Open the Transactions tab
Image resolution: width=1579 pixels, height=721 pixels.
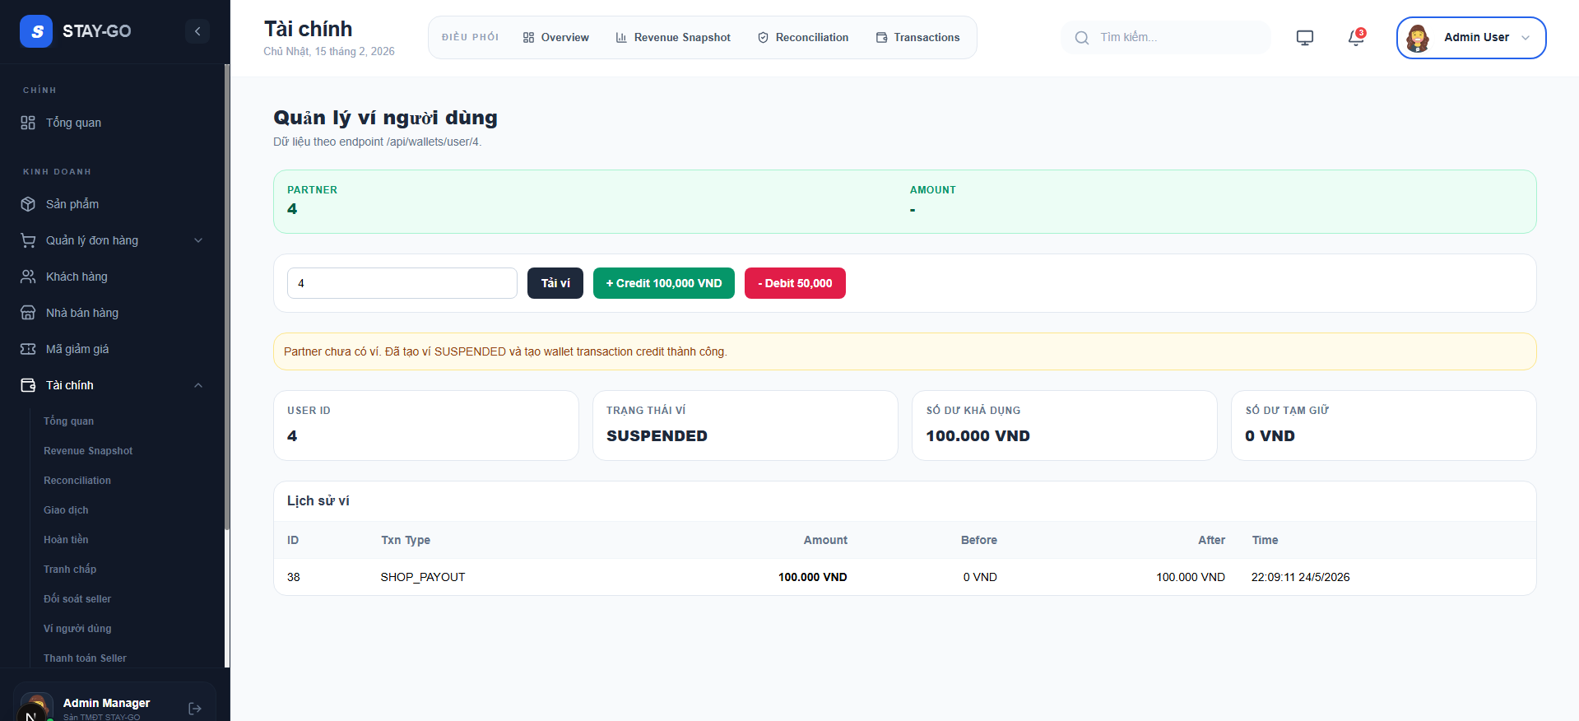click(918, 38)
